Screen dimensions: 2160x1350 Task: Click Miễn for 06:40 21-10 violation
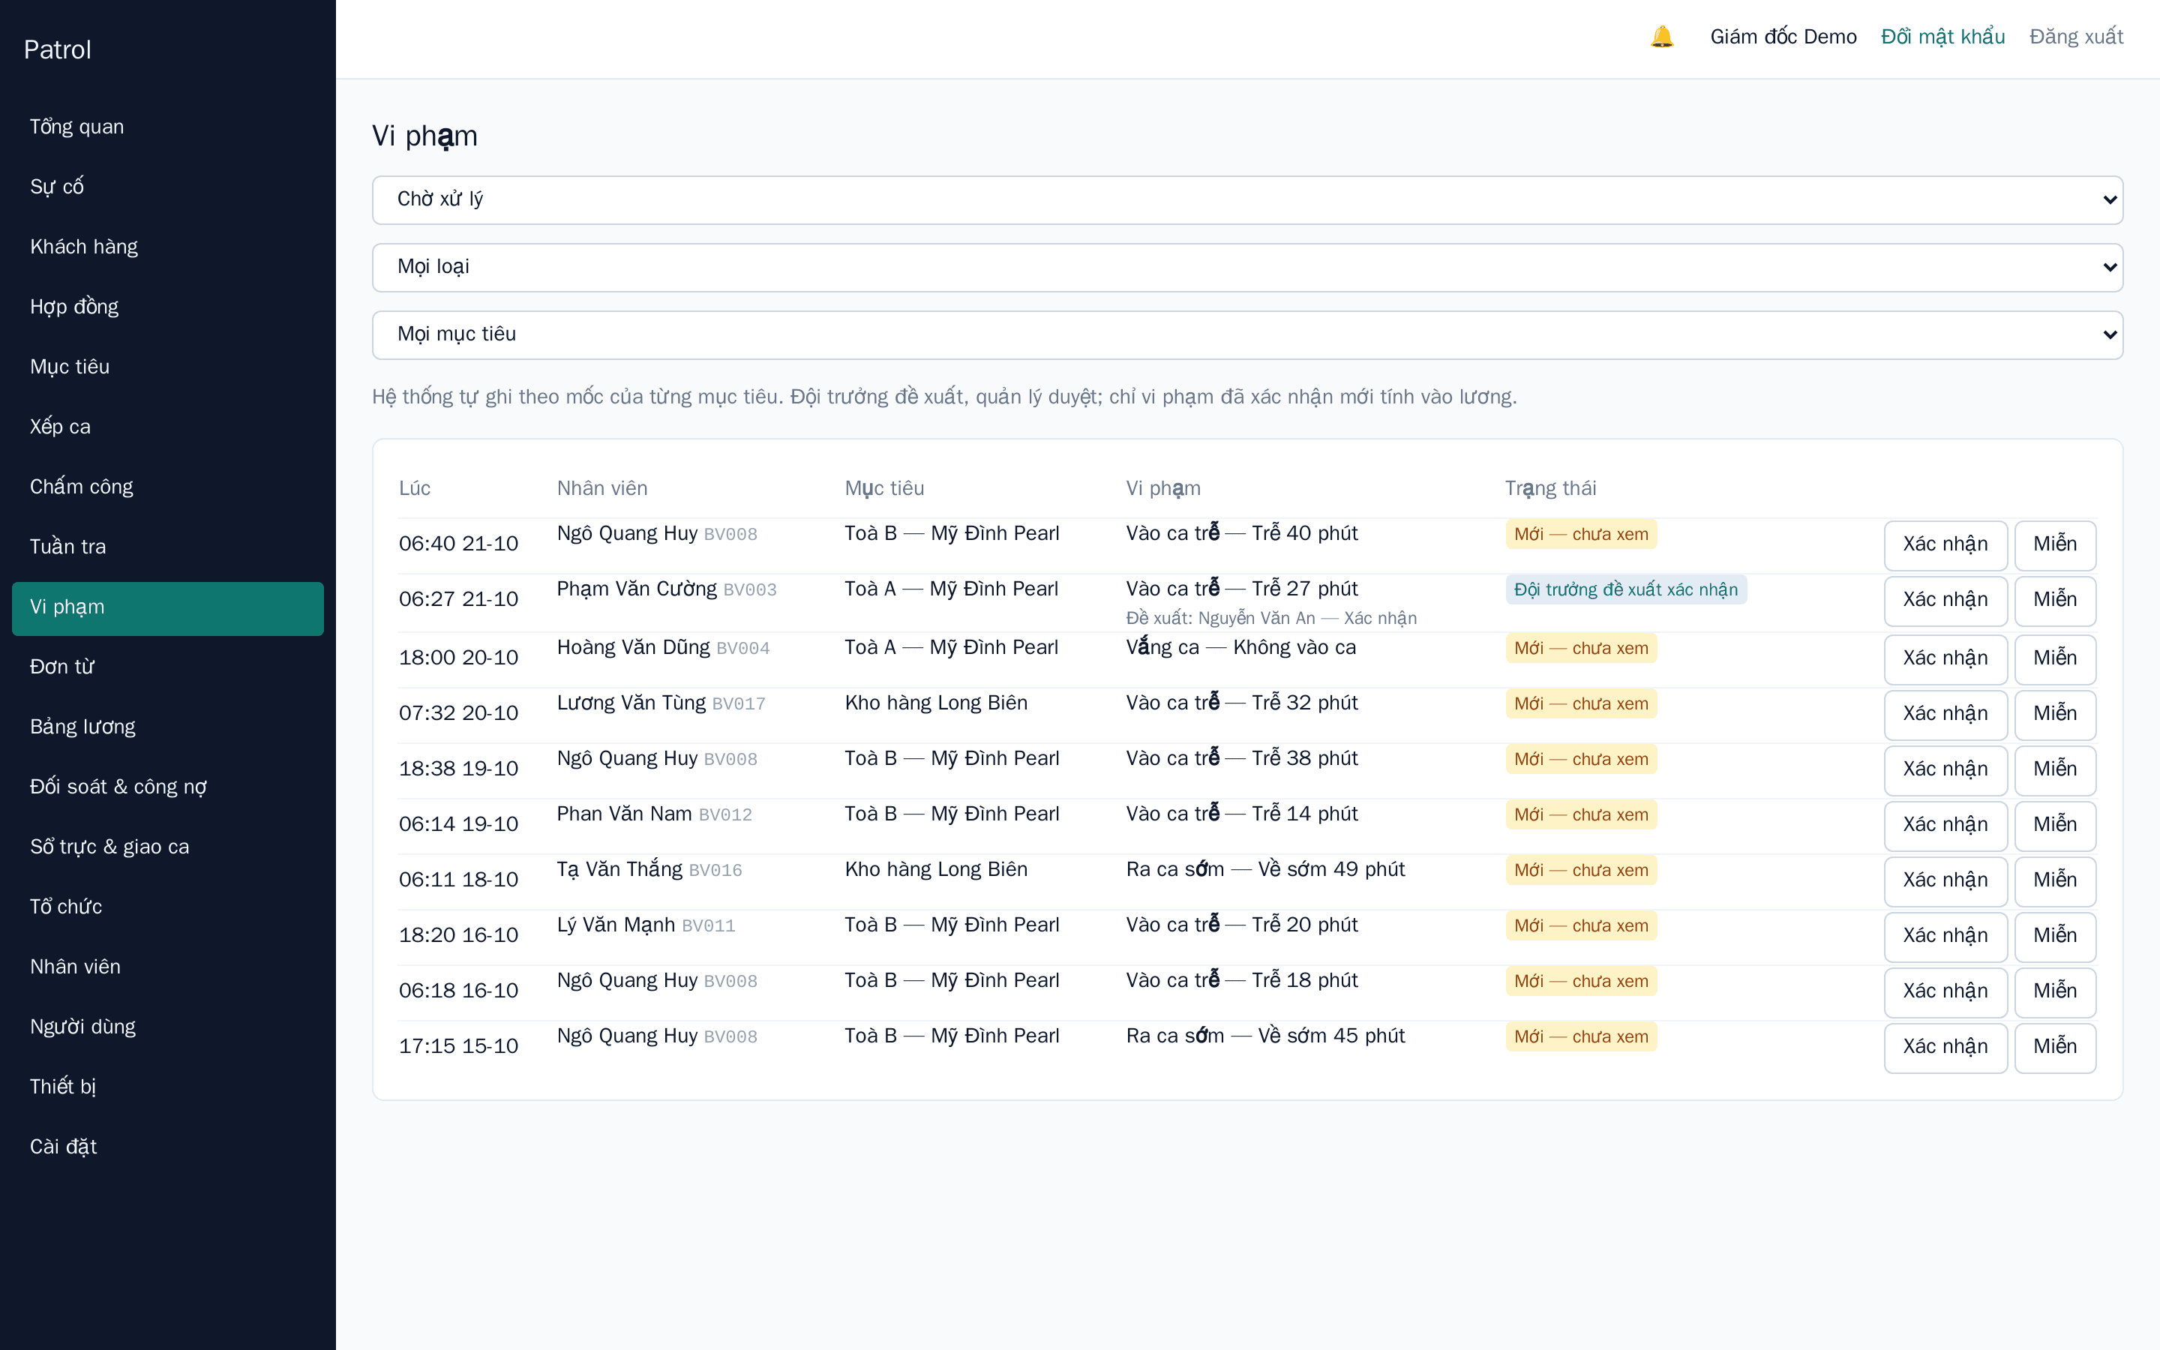coord(2055,544)
